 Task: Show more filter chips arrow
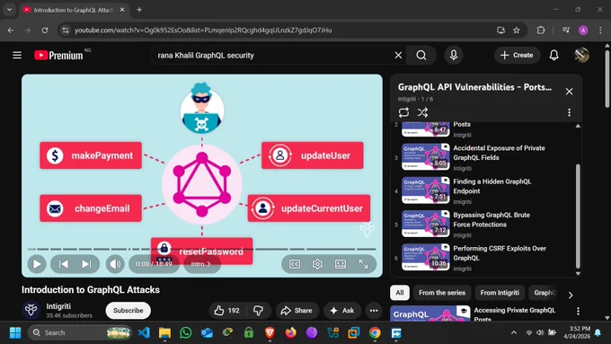pos(571,295)
